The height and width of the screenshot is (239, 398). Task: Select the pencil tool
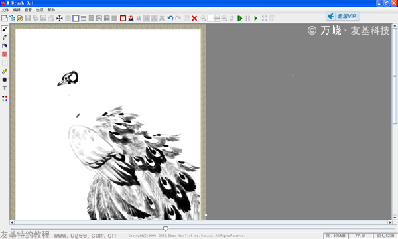[5, 37]
